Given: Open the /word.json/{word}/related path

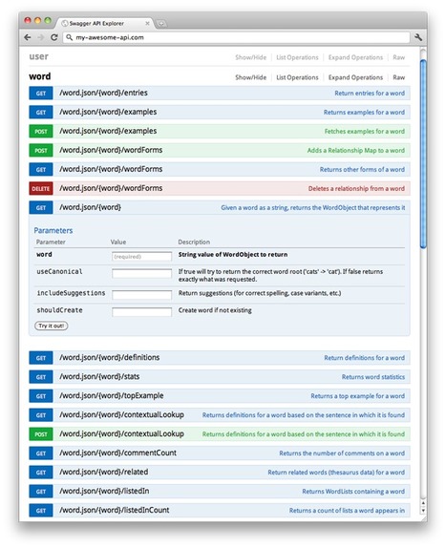Looking at the screenshot, I should [x=104, y=473].
